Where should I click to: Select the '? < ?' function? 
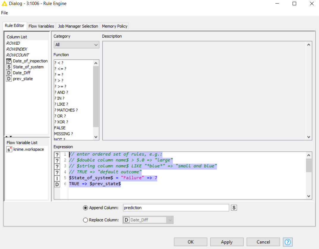pos(59,63)
